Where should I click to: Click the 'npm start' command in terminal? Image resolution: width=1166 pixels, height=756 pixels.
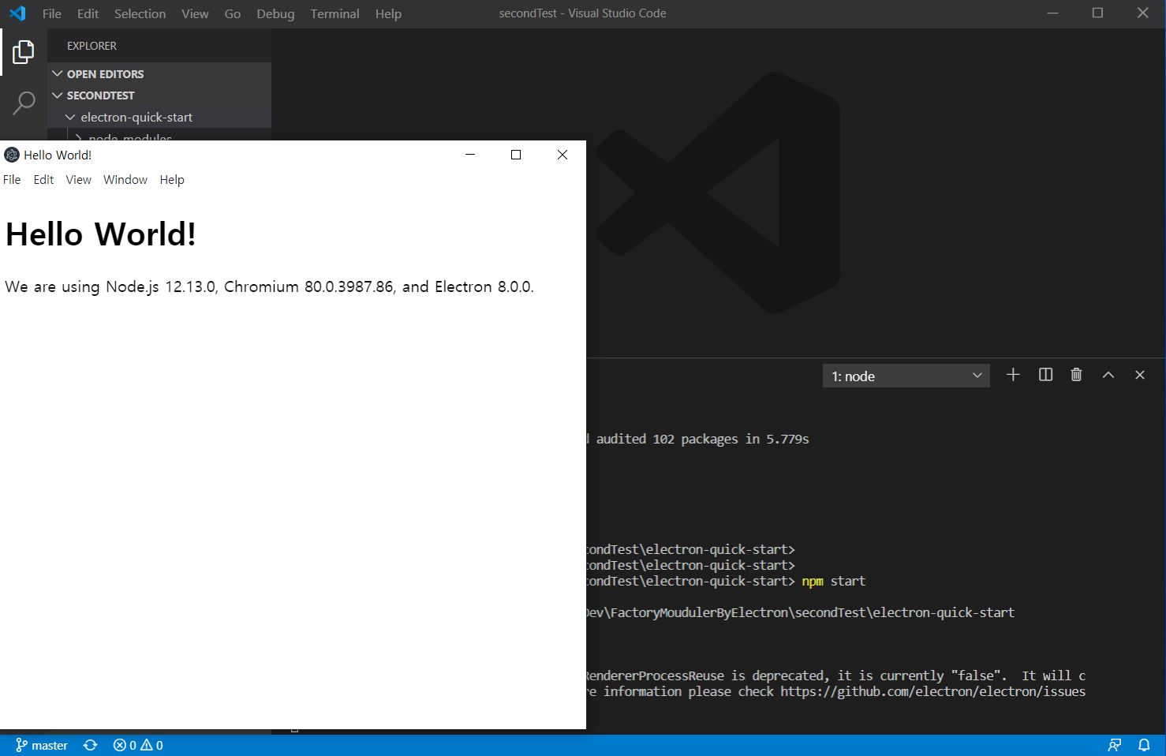[x=834, y=581]
